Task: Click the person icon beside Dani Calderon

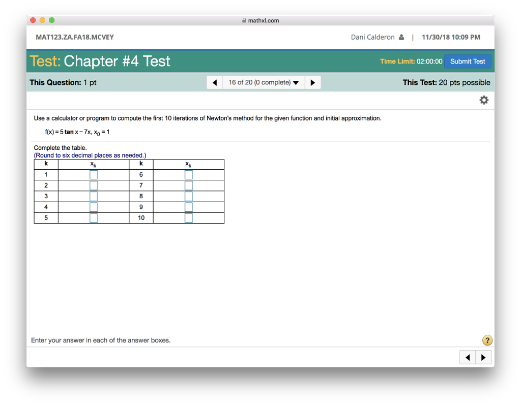Action: pyautogui.click(x=402, y=37)
